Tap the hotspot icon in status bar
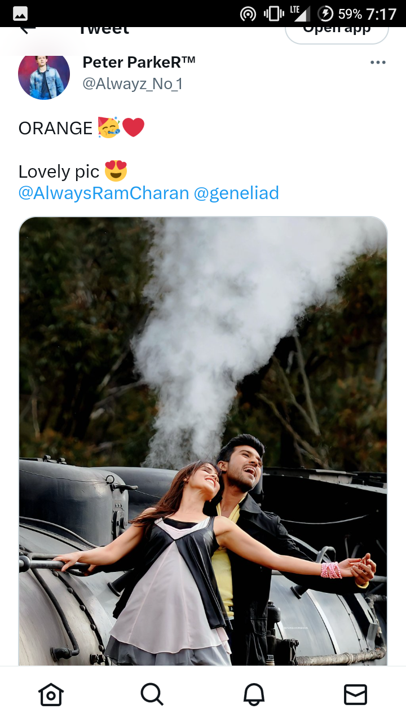406x722 pixels. pos(248,14)
